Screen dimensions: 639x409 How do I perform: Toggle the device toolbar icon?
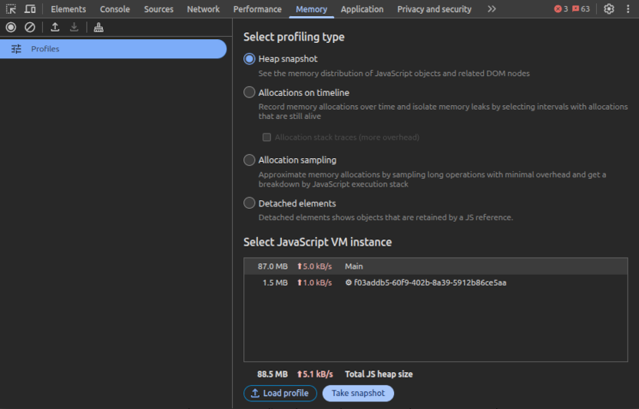tap(30, 9)
